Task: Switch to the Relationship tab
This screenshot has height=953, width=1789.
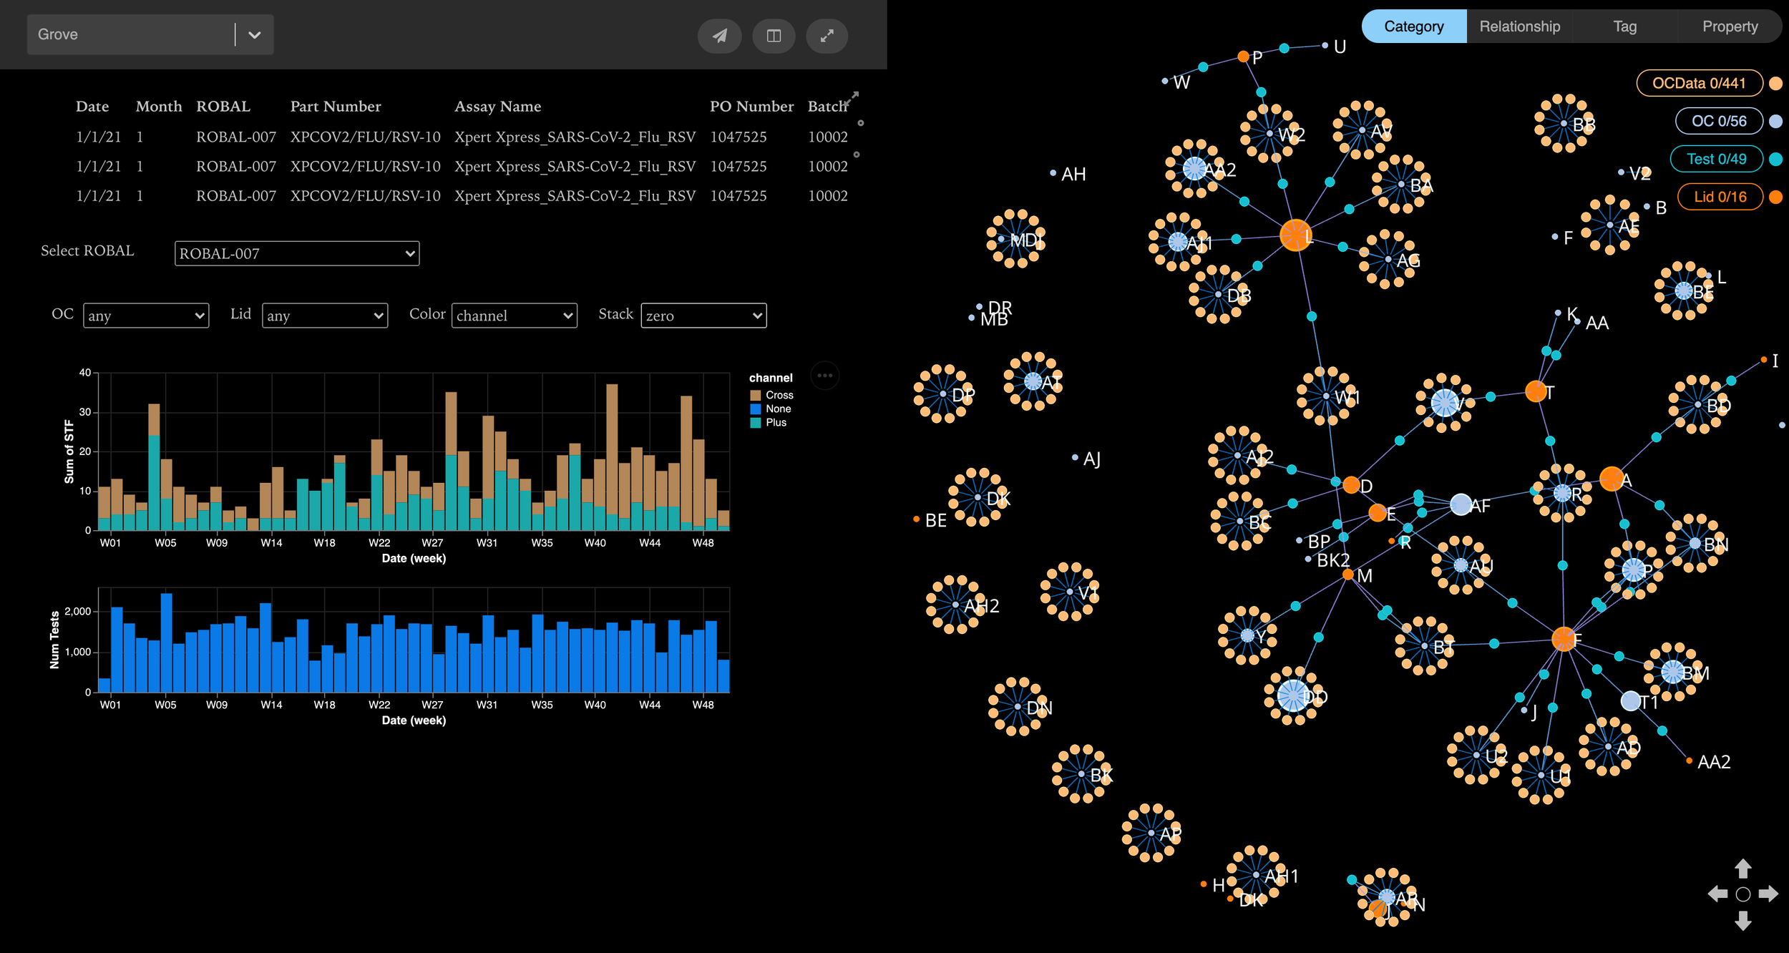Action: click(x=1519, y=26)
